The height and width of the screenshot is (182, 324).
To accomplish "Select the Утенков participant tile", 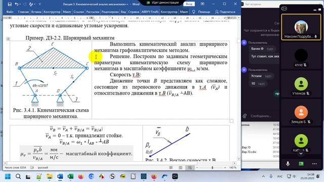I will [301, 84].
